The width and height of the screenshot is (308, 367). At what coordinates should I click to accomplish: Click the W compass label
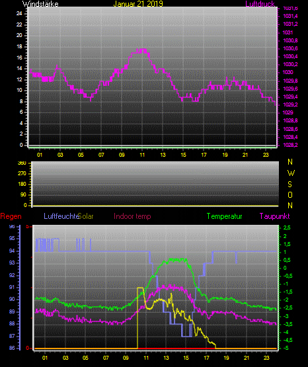[x=291, y=173]
